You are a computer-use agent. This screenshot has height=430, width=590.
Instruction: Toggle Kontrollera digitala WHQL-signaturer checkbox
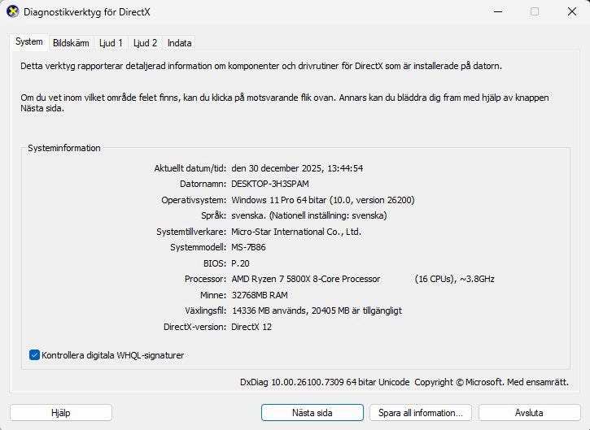coord(34,355)
